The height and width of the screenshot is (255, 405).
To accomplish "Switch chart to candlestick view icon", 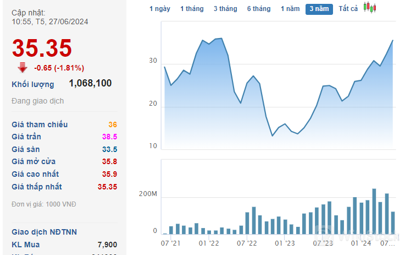I will 370,8.
